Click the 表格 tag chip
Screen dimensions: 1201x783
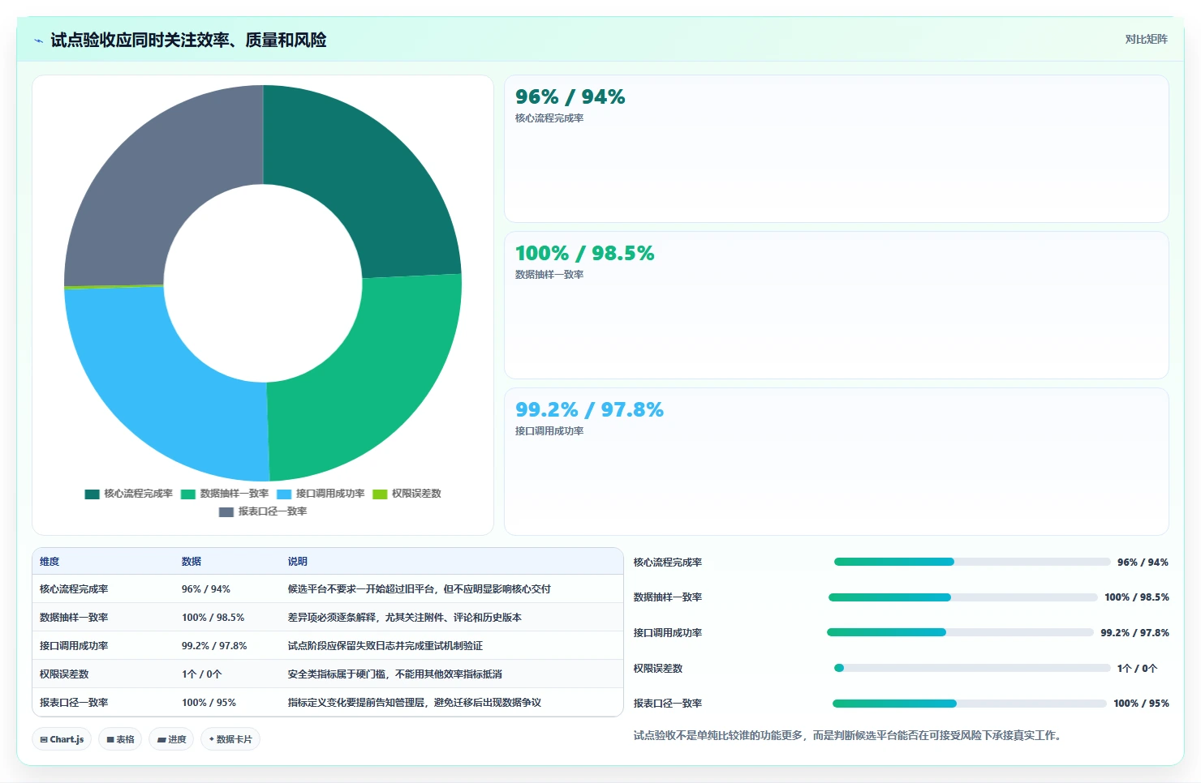(120, 739)
